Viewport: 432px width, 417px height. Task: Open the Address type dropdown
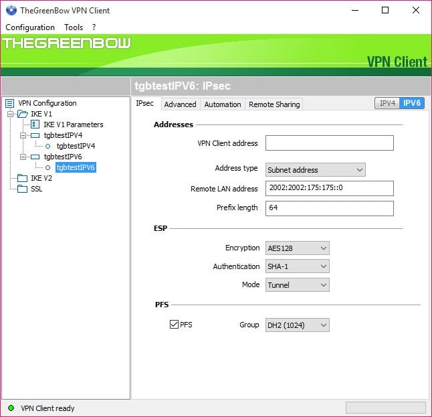[316, 169]
